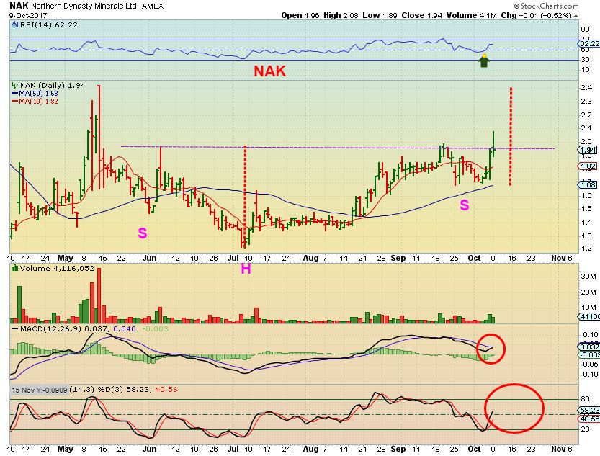Click the 15 Nov Y:-0.0909 crosshair readout
Image resolution: width=600 pixels, height=456 pixels.
click(x=39, y=390)
